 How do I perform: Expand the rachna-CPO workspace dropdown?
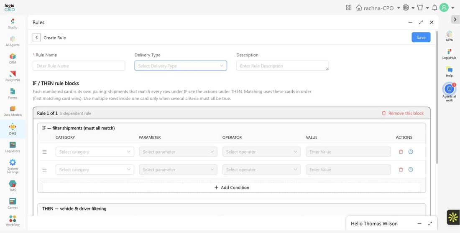pos(399,8)
